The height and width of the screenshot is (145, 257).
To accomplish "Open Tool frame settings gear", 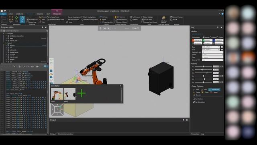I will click(222, 50).
